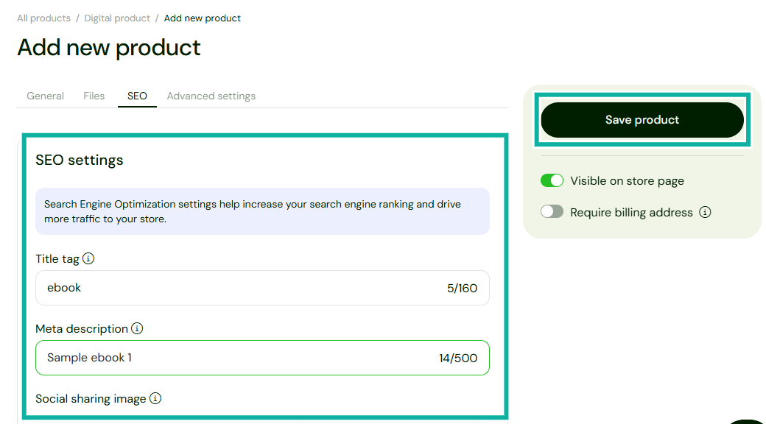Click the Add new product breadcrumb
The width and height of the screenshot is (766, 424).
pos(203,18)
